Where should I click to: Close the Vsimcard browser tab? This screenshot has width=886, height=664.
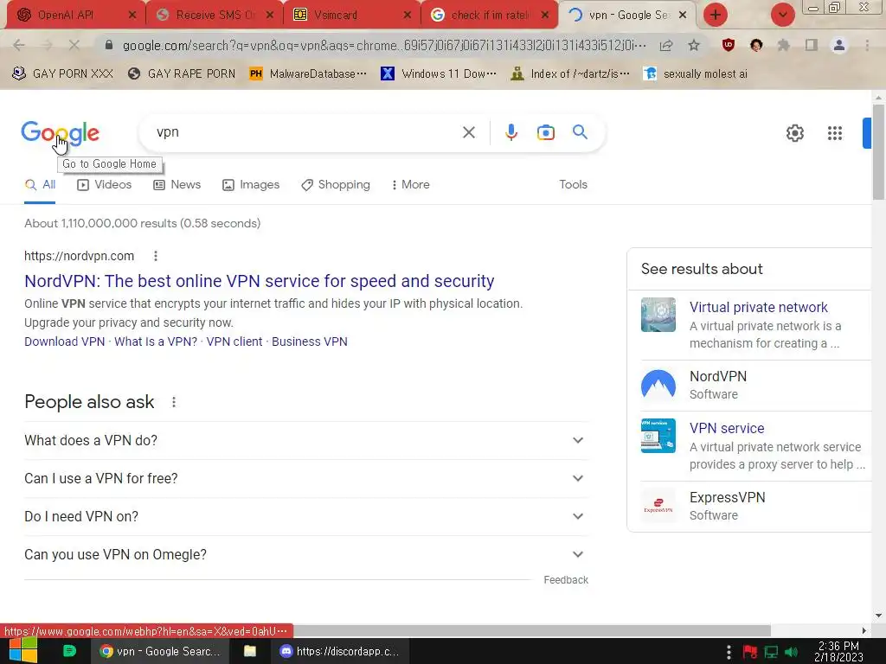point(408,16)
